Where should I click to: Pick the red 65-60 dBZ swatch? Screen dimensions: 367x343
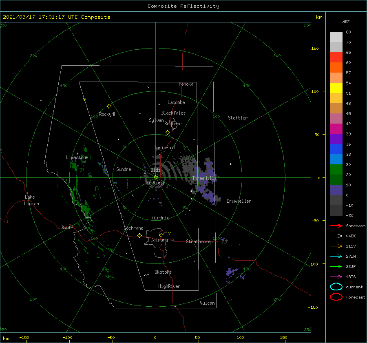click(336, 58)
